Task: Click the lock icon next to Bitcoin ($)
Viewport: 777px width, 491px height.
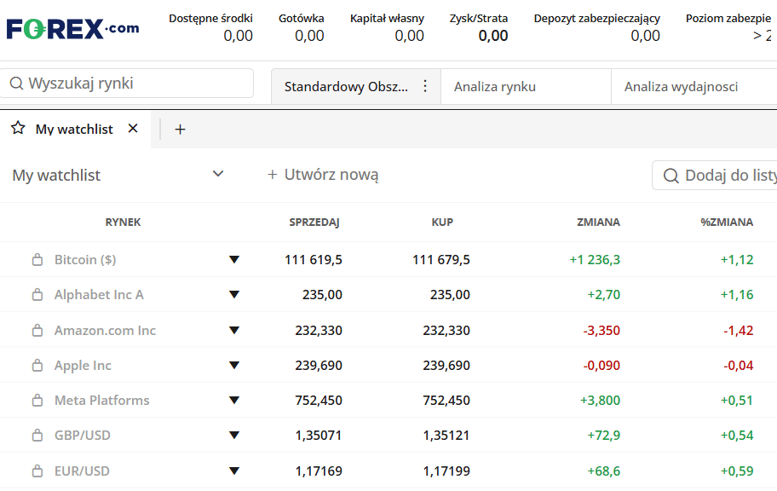Action: [x=37, y=259]
